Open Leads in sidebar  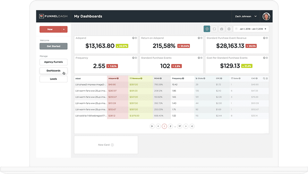(x=54, y=79)
